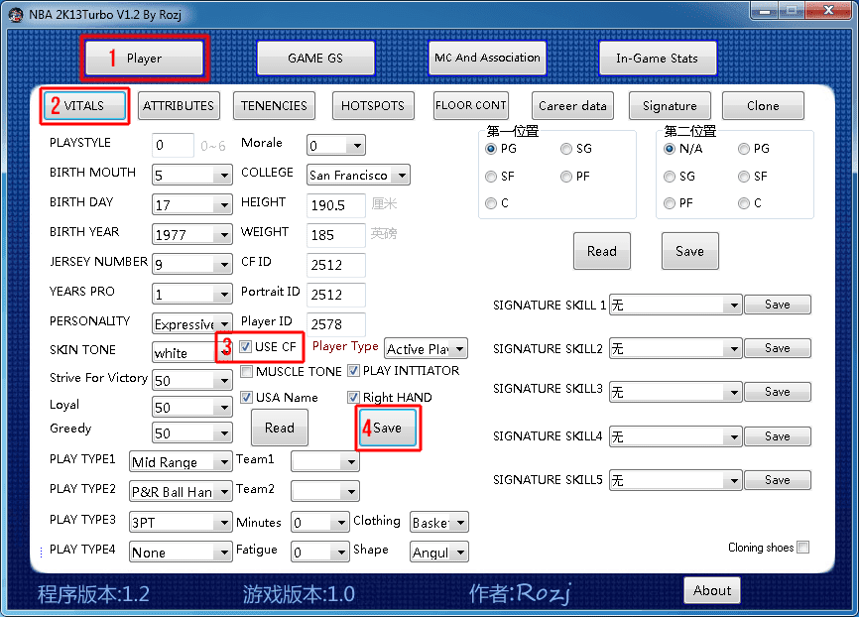The width and height of the screenshot is (859, 617).
Task: Click the HEIGHT input field
Action: click(x=336, y=205)
